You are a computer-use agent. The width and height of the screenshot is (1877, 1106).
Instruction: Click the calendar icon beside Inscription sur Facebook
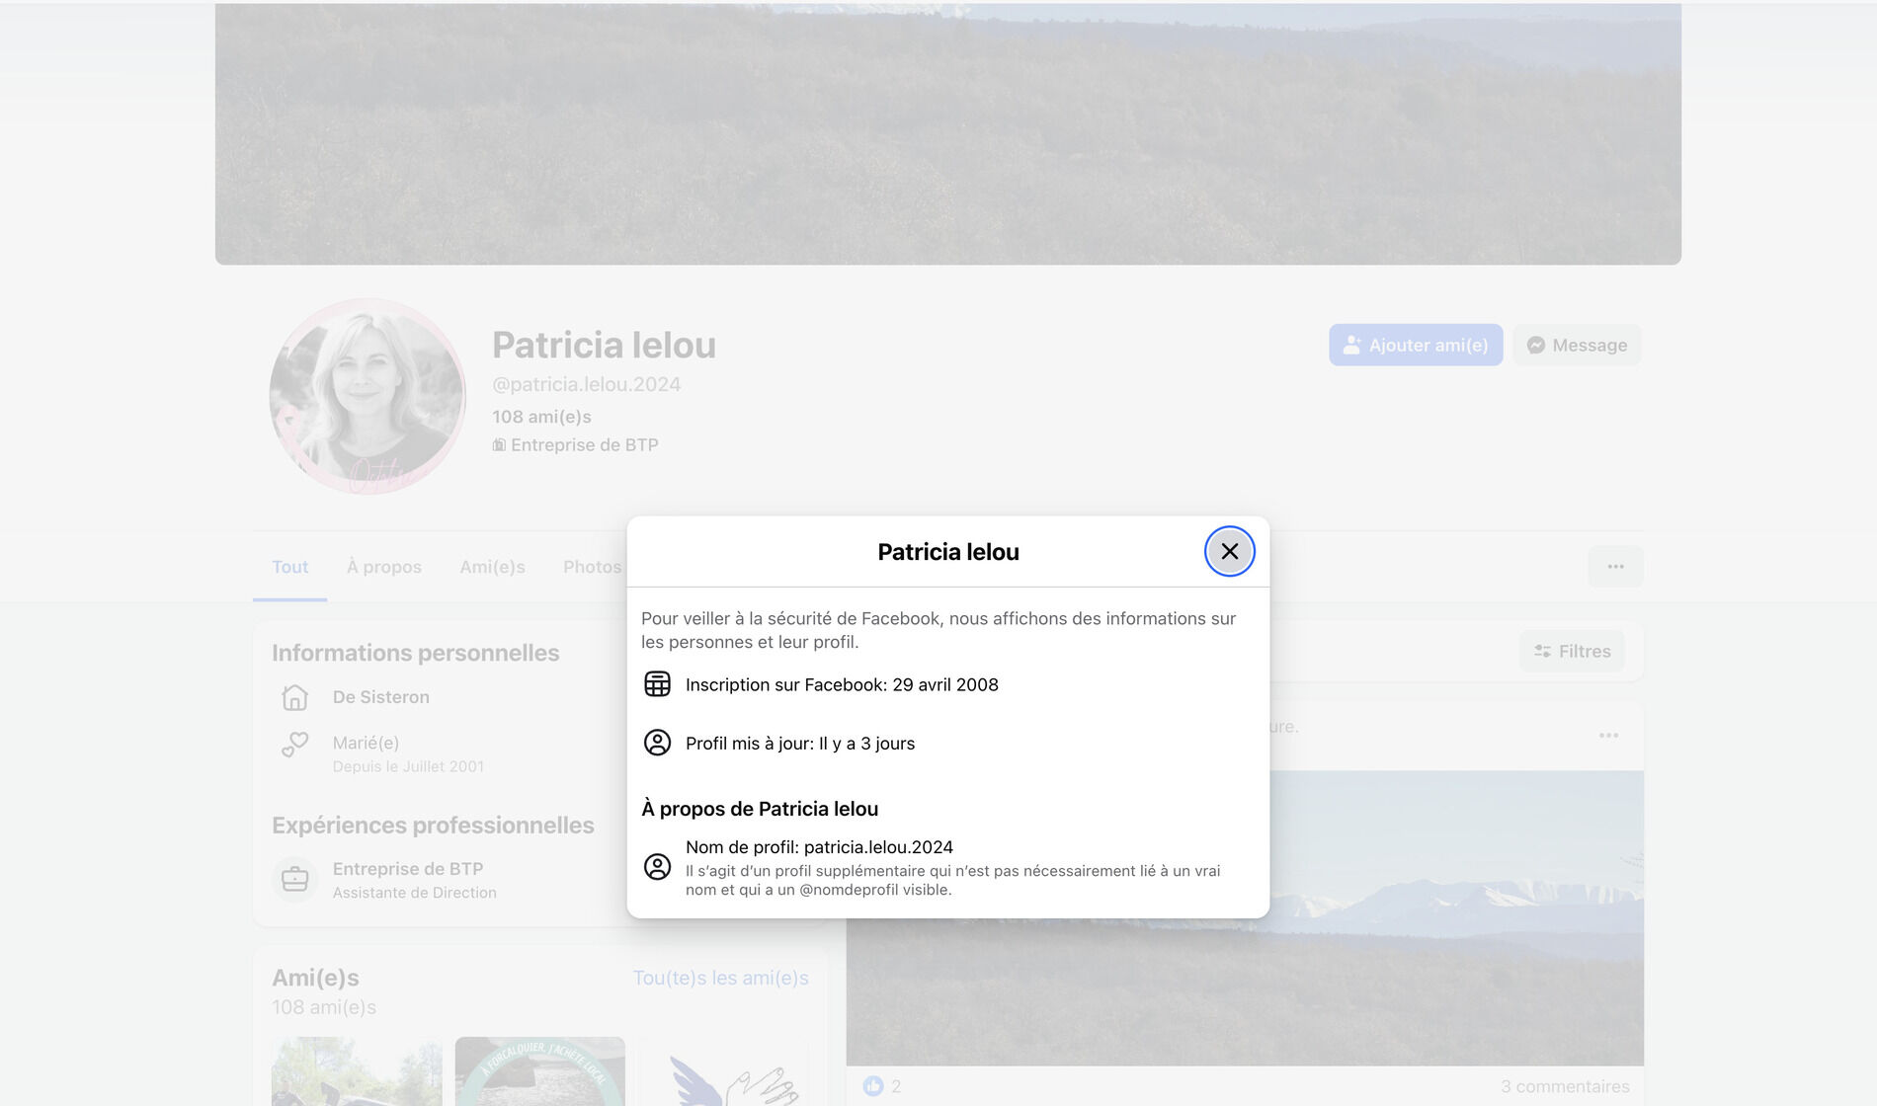pyautogui.click(x=657, y=684)
